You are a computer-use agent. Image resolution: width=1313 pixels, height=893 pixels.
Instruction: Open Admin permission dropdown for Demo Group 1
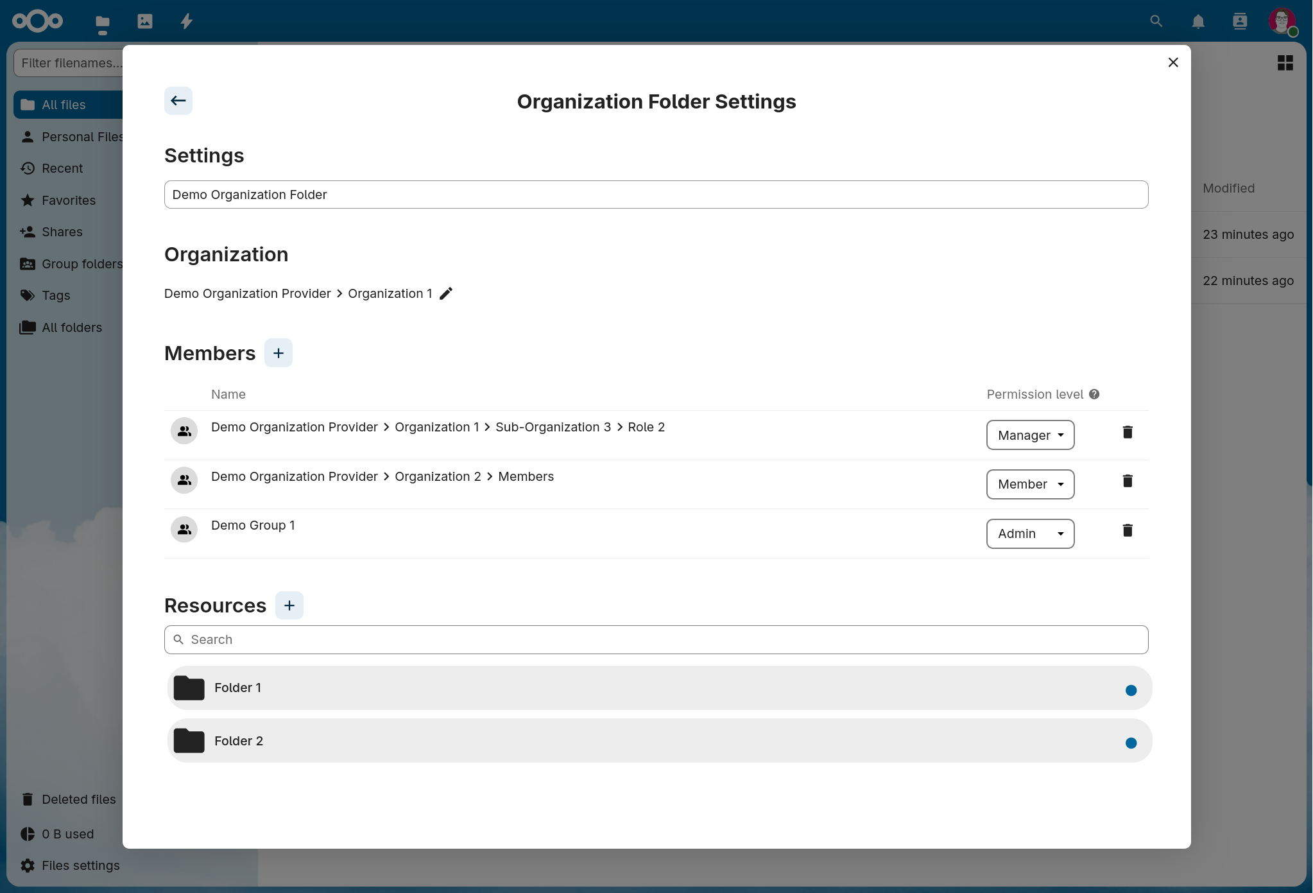coord(1030,533)
